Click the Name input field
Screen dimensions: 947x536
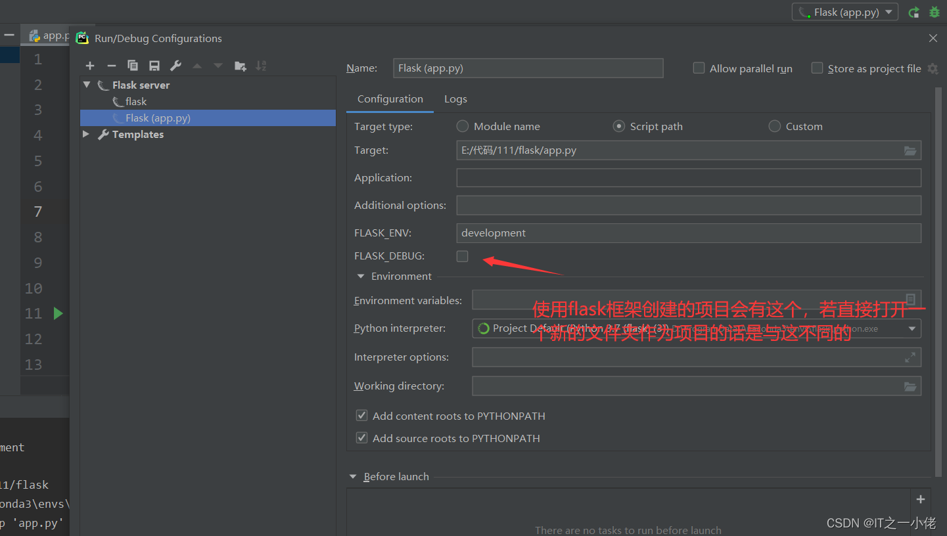(528, 68)
